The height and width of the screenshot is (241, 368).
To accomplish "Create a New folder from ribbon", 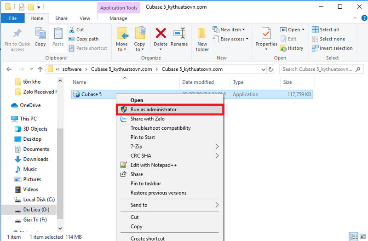I will click(x=202, y=39).
